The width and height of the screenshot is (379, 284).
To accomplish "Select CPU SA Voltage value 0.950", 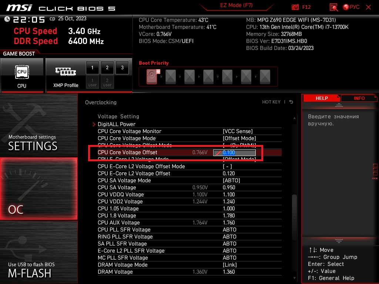I will (229, 187).
